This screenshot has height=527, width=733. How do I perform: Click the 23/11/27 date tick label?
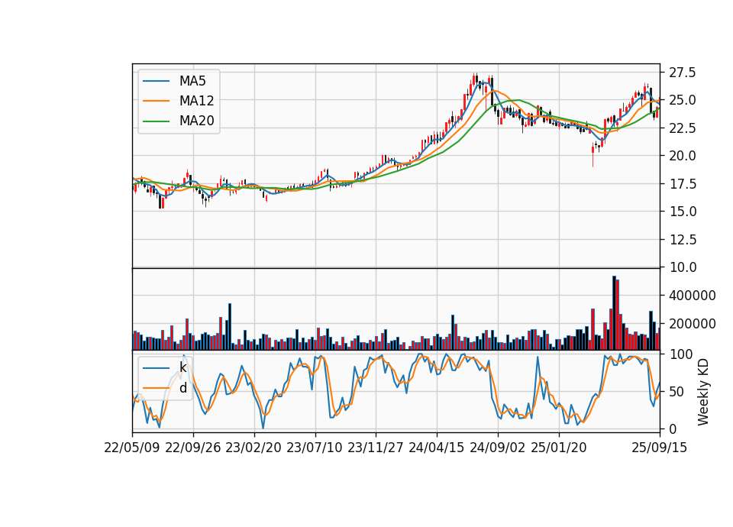(x=376, y=448)
